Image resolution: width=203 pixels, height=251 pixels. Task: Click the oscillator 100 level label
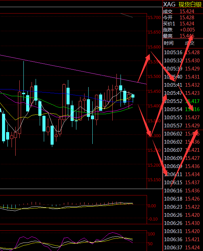tap(151, 234)
